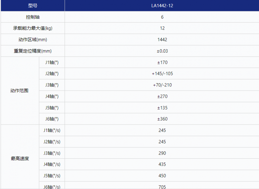Select the 动作范围 group cell
Screen dimensions: 259x189
(19, 91)
